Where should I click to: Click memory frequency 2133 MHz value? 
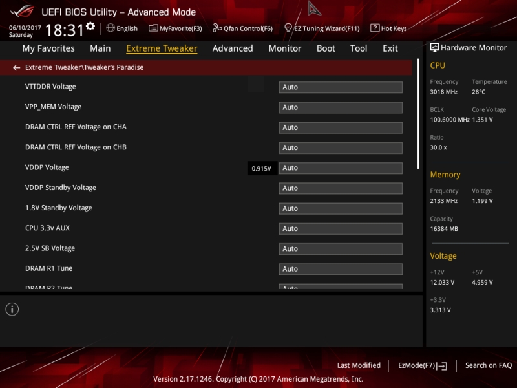(443, 201)
